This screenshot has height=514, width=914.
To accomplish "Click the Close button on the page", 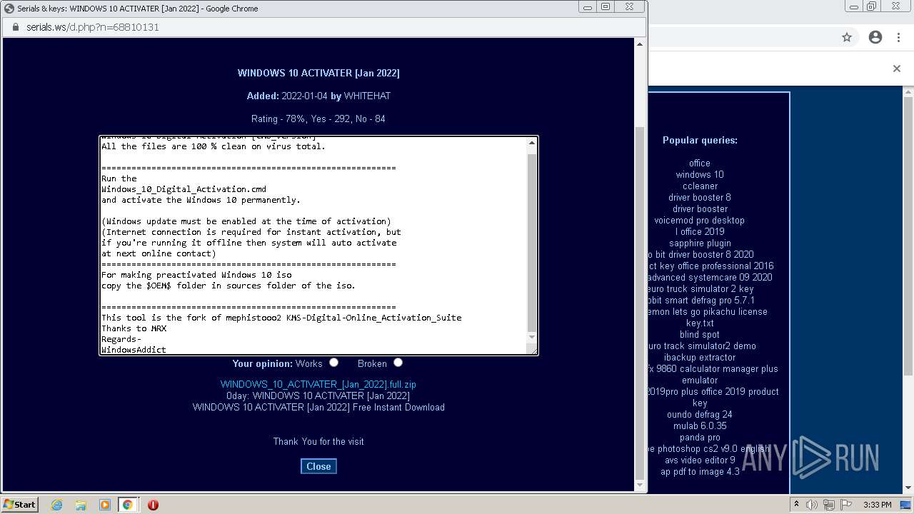I will coord(318,466).
